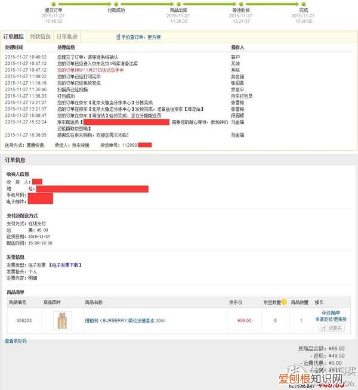Screen dimensions: 358x390
Task: Open the 手机查订单，更方便 link
Action: tap(141, 38)
